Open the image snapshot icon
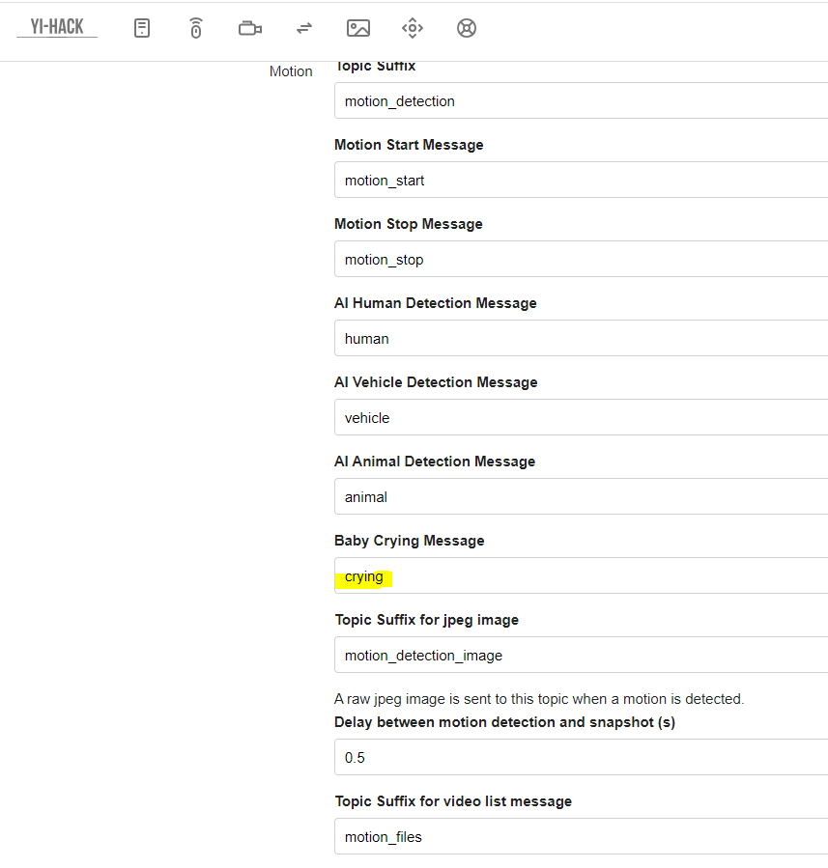Viewport: 828px width, 868px height. click(358, 28)
